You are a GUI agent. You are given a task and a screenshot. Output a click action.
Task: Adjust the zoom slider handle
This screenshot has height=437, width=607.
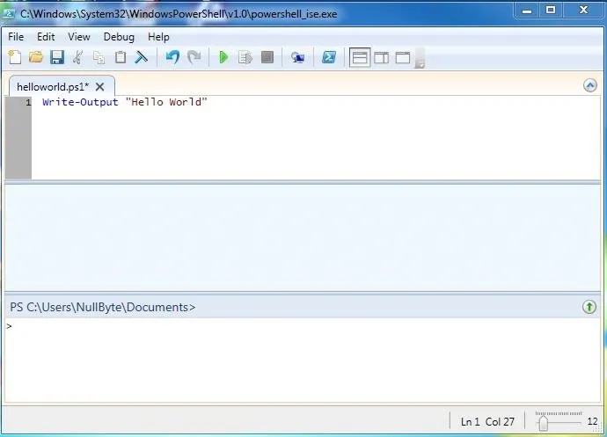pyautogui.click(x=543, y=422)
